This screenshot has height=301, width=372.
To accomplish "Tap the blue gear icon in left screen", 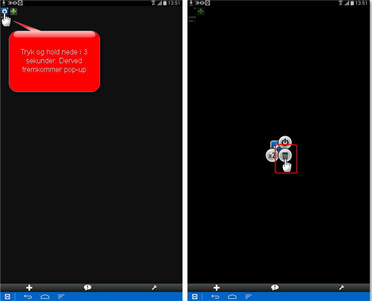I will click(x=5, y=11).
